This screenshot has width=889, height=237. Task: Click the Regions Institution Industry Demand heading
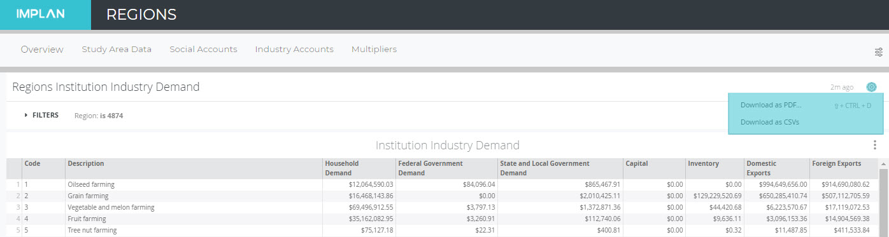(106, 87)
